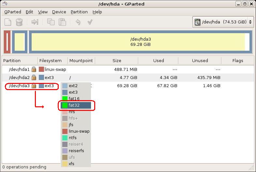Choose fat32 from the filesystem list
256x172 pixels.
tap(76, 105)
